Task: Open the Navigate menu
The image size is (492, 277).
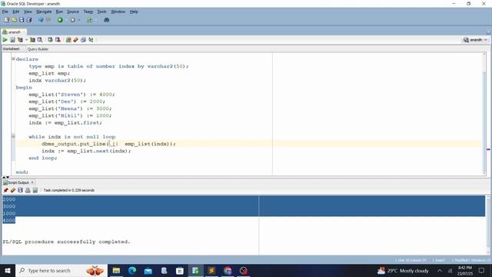Action: [x=44, y=12]
